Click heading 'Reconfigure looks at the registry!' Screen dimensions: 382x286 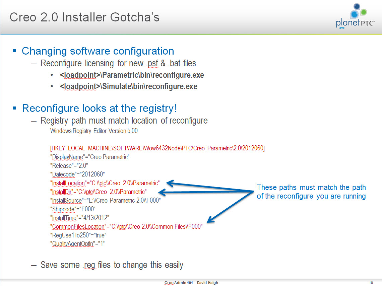click(99, 108)
